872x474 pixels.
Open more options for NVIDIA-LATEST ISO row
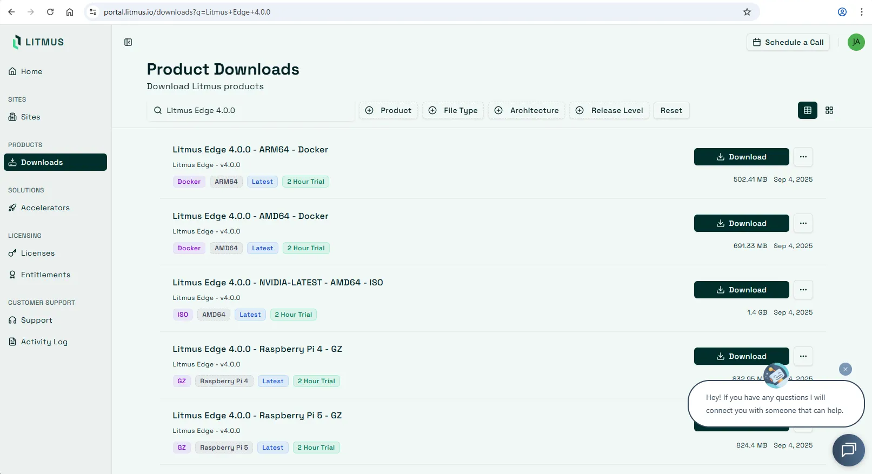pyautogui.click(x=803, y=290)
